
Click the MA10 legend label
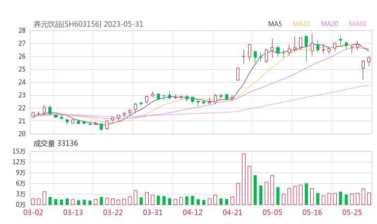[301, 24]
